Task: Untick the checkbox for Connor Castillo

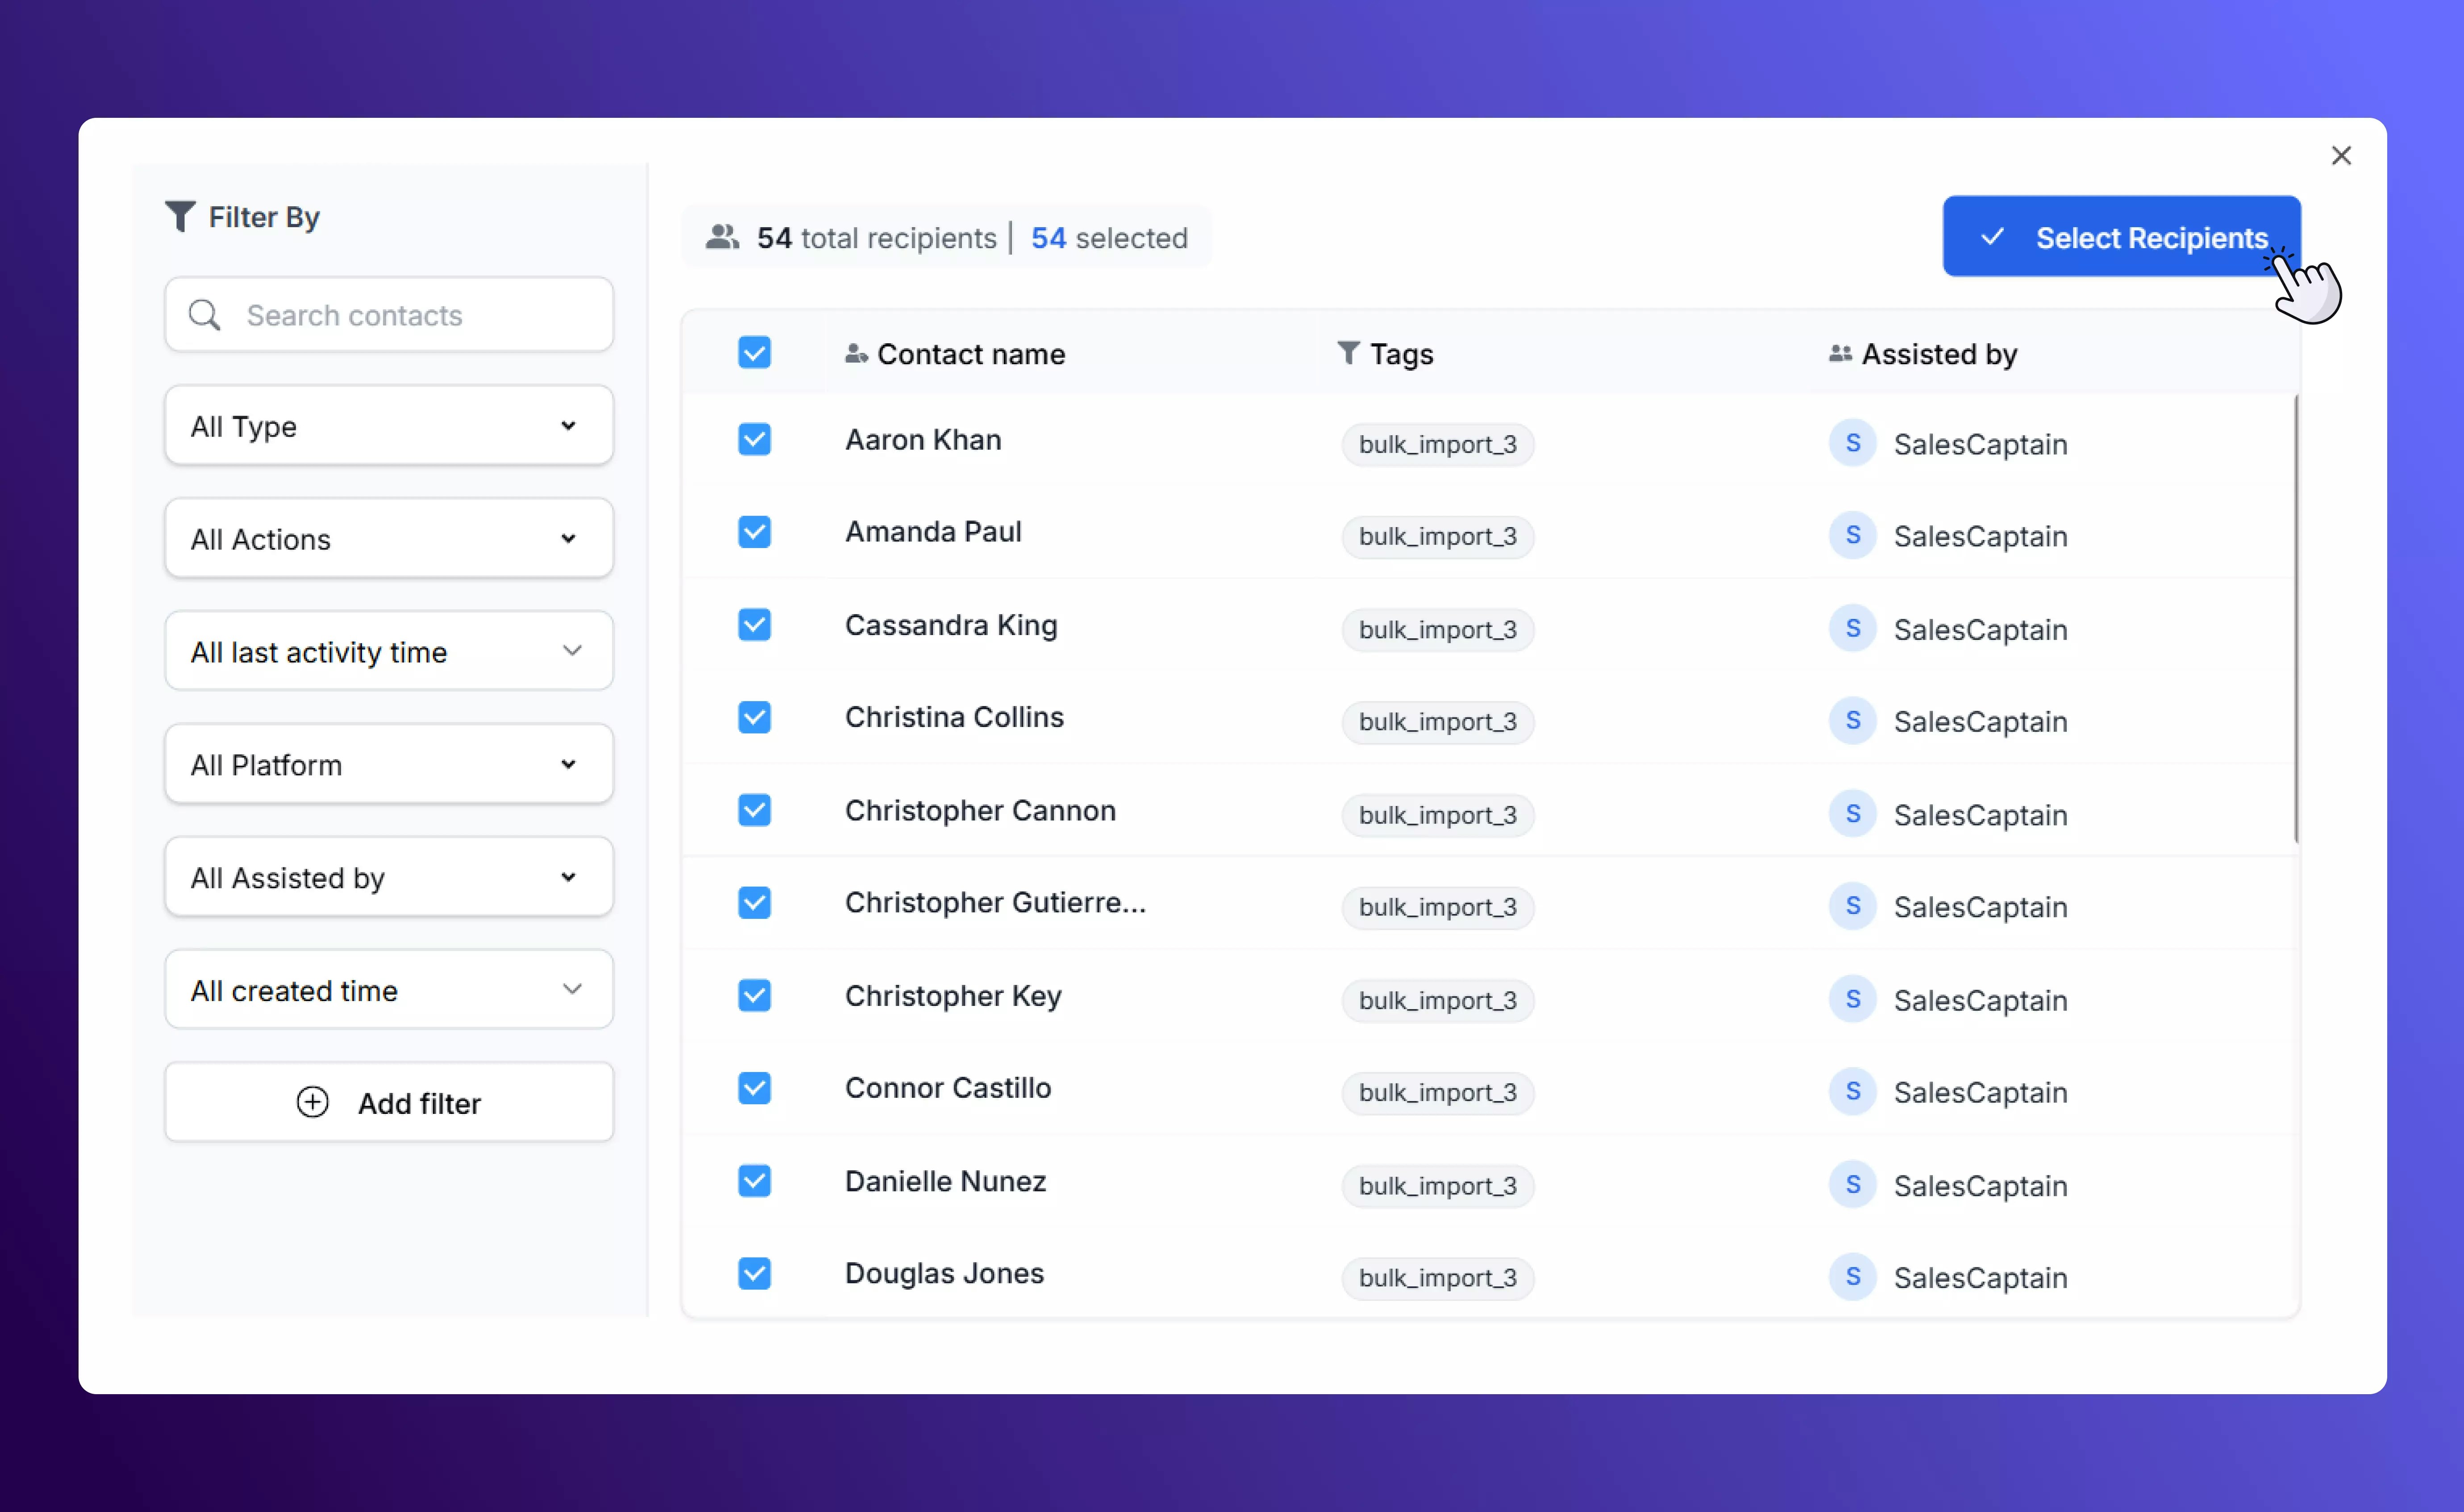Action: coord(754,1088)
